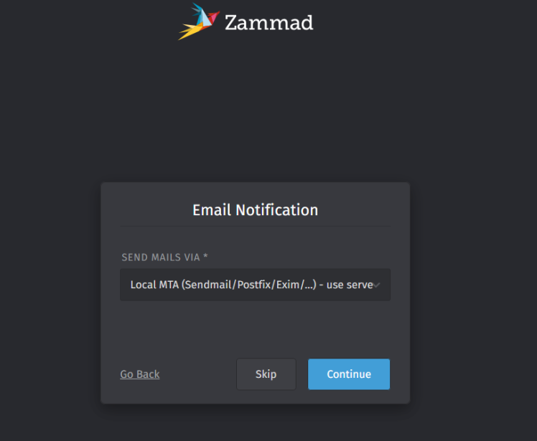Click the letter Z in Zammad
537x441 pixels.
233,23
